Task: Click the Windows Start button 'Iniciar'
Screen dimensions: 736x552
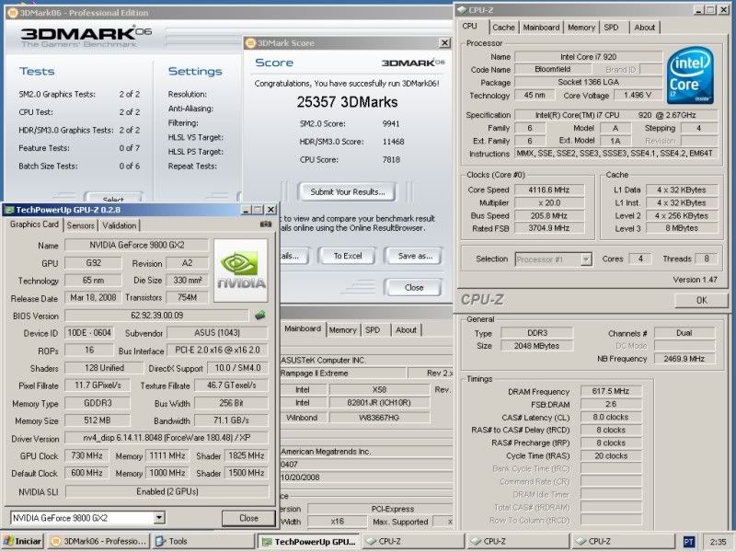Action: [x=23, y=542]
